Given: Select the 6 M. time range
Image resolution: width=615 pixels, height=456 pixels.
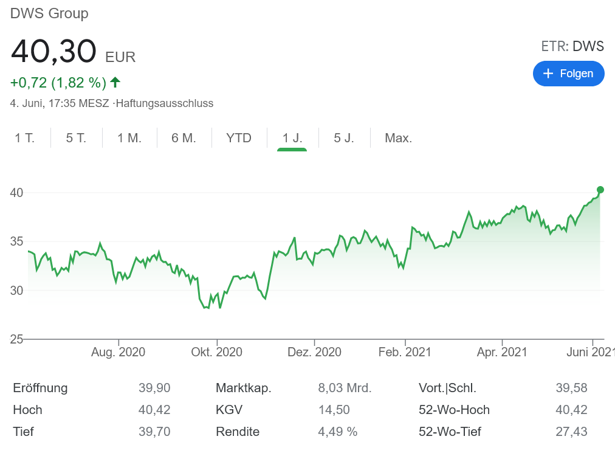Looking at the screenshot, I should pyautogui.click(x=184, y=138).
